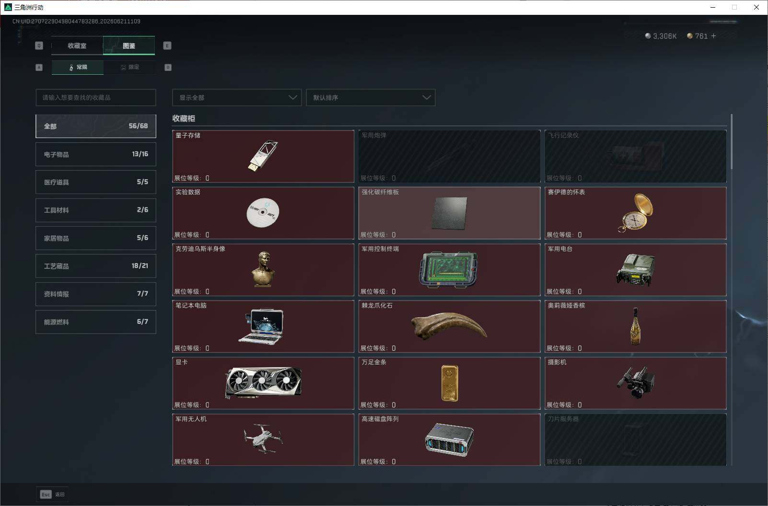The image size is (768, 506).
Task: Open the 实验数据 disc item
Action: pos(263,213)
